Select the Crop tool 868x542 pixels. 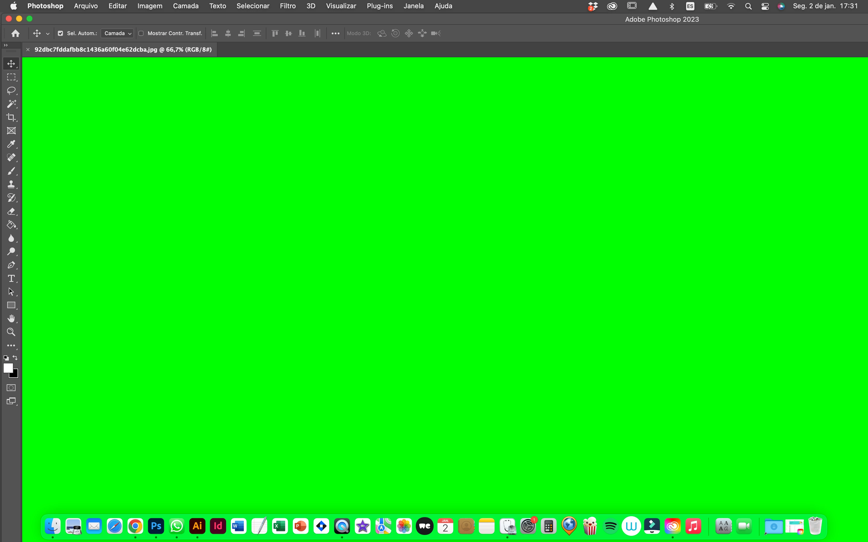[11, 117]
